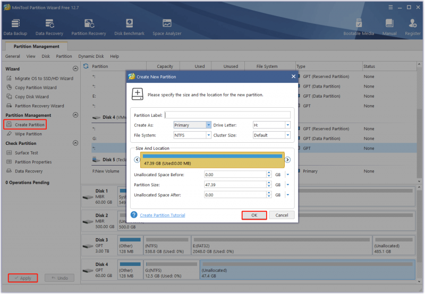Confirm the new partition with OK

pyautogui.click(x=254, y=215)
